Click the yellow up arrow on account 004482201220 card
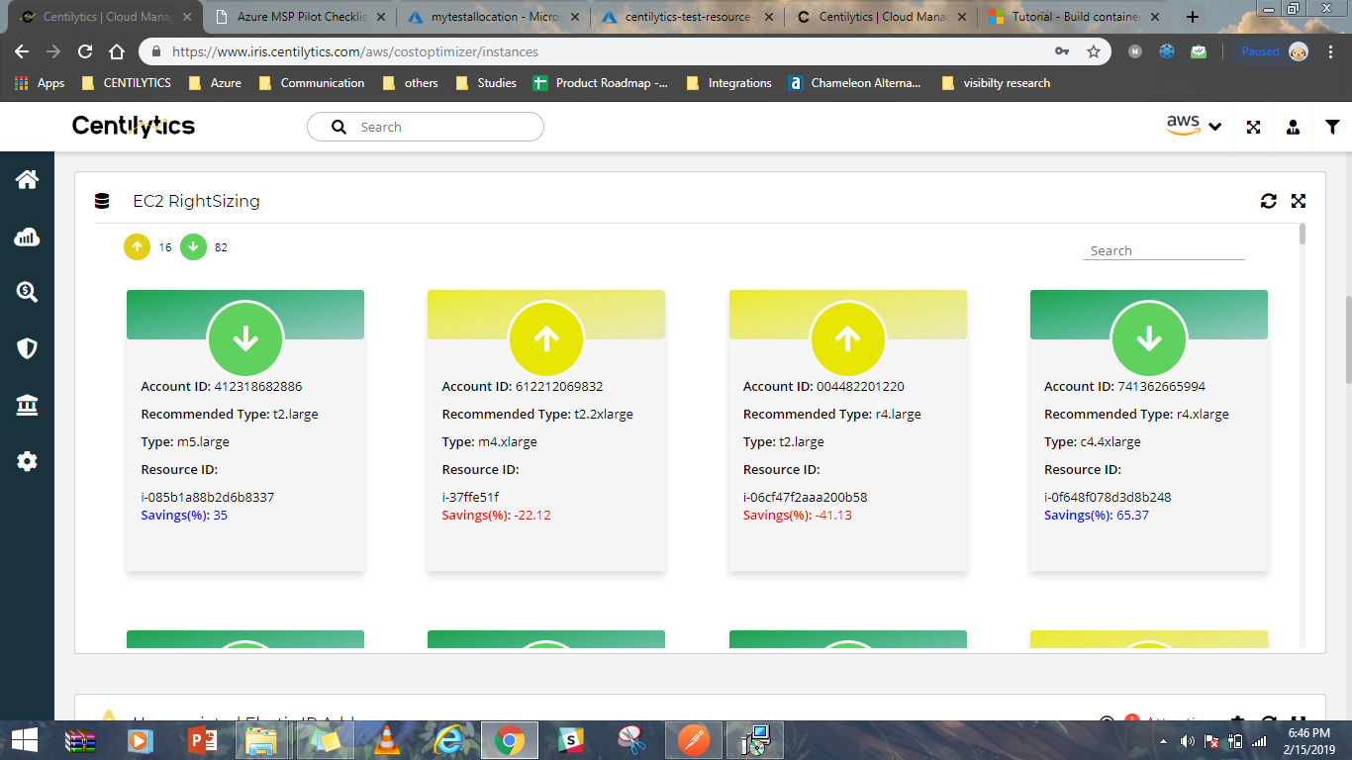1352x760 pixels. point(847,339)
